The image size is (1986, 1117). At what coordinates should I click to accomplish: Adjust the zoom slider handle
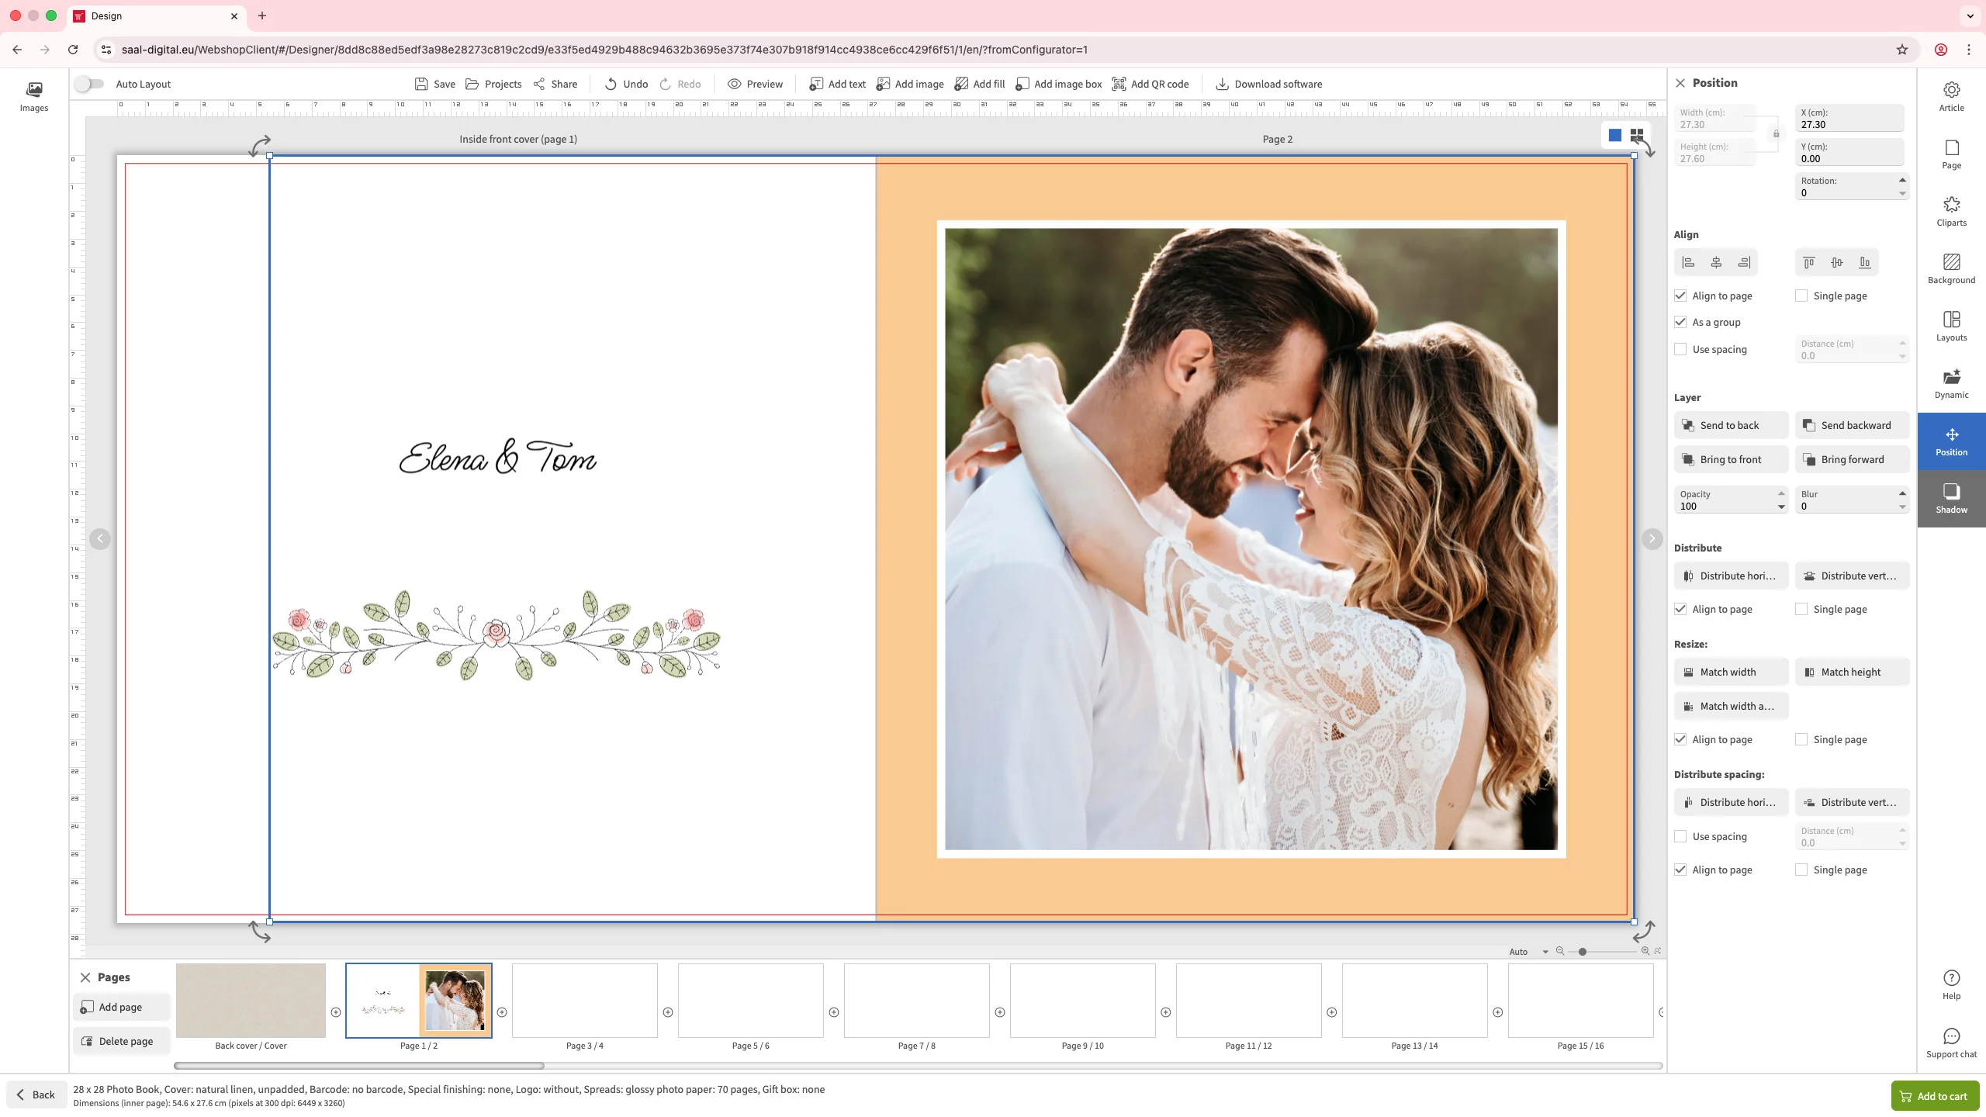1583,952
